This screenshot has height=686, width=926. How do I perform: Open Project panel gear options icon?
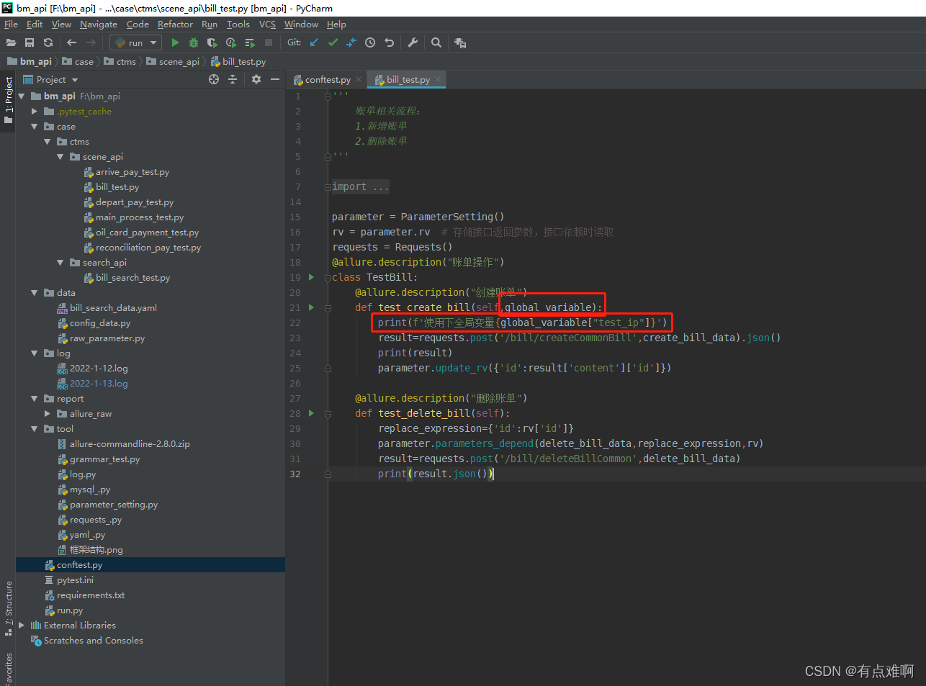(256, 79)
